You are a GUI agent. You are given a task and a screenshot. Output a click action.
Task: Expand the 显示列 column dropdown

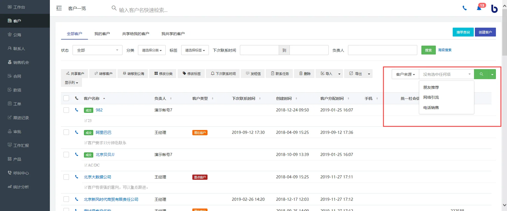coord(71,82)
